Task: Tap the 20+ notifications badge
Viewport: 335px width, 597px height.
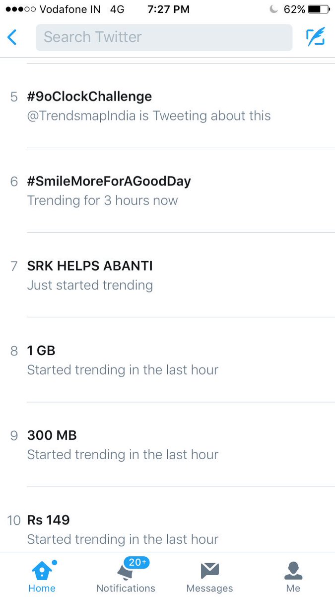Action: pos(136,563)
